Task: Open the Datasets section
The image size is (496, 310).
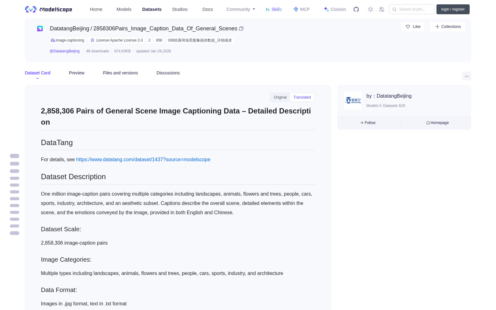Action: 152,9
